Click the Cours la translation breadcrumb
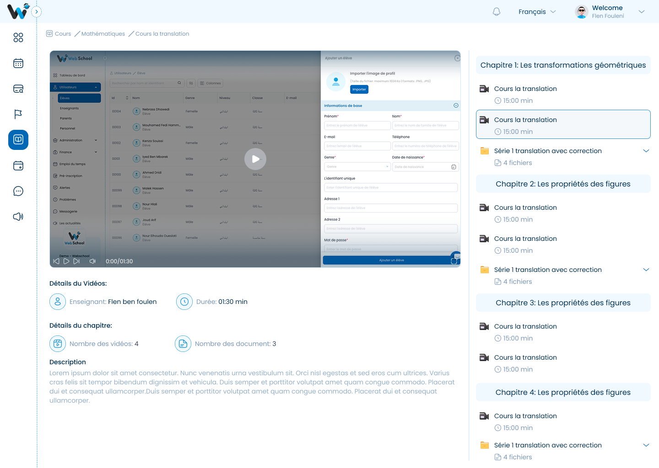Screen dimensions: 659x468 (x=162, y=34)
